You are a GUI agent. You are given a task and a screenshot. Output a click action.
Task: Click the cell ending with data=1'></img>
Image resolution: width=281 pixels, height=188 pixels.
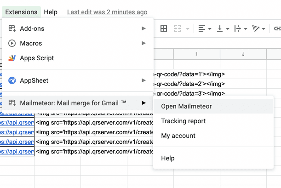click(x=189, y=74)
